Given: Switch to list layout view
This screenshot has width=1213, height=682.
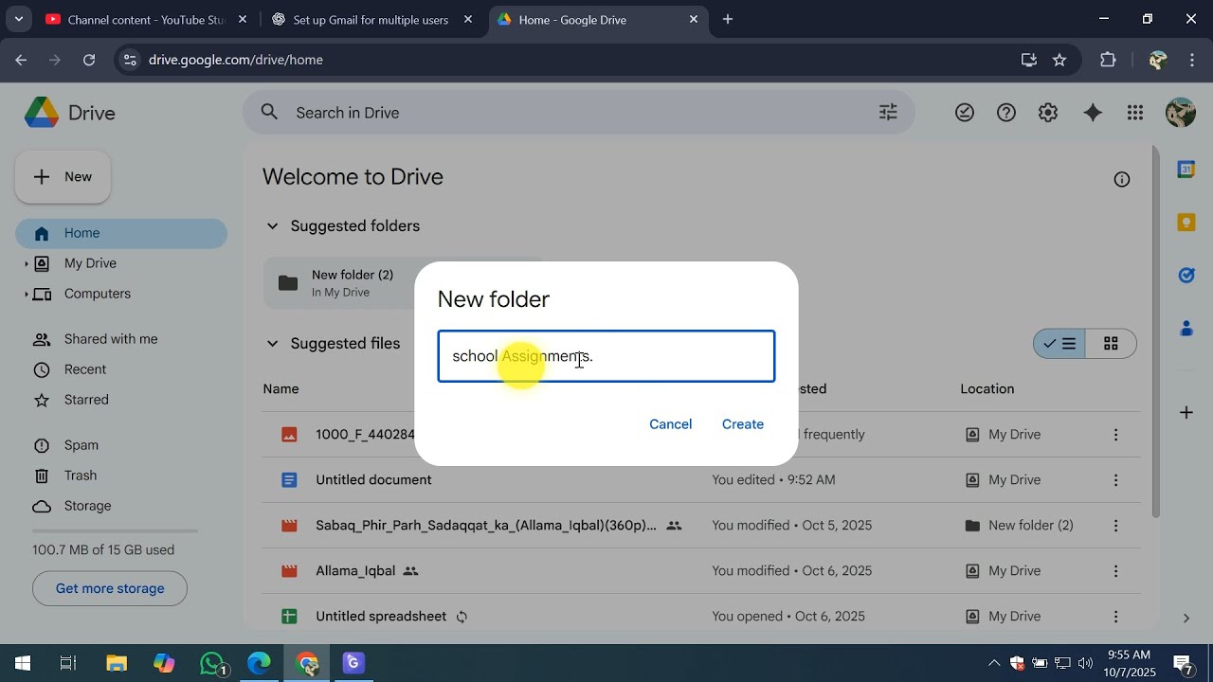Looking at the screenshot, I should click(1059, 344).
